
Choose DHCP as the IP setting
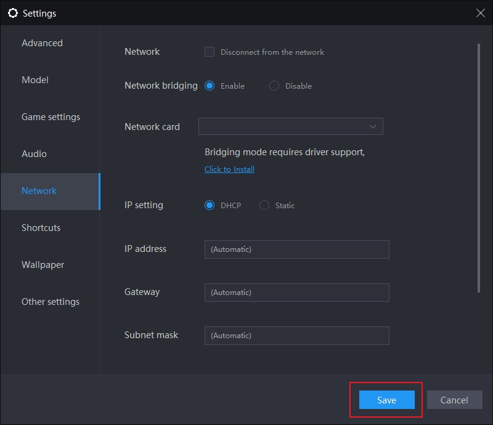(210, 205)
